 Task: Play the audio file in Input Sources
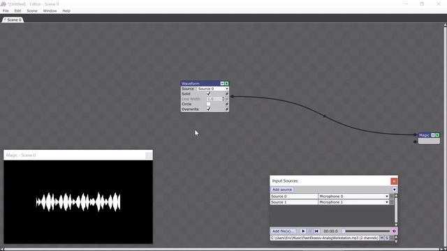point(303,231)
